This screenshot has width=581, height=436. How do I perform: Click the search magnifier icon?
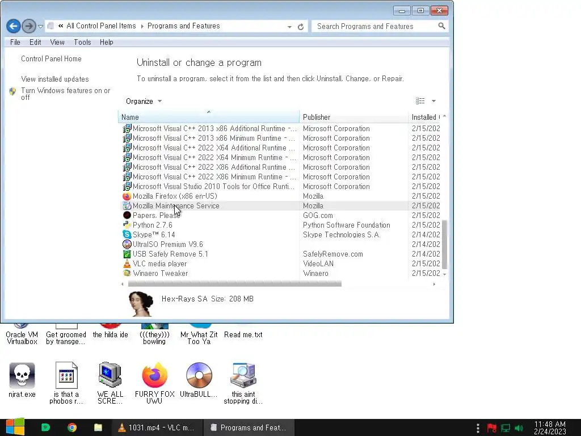[x=441, y=26]
